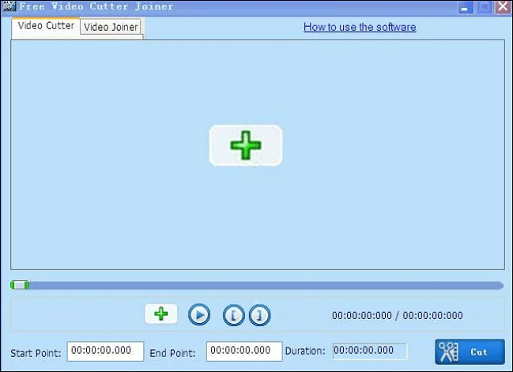Switch to the Video Joiner tab
This screenshot has height=372, width=513.
(111, 27)
